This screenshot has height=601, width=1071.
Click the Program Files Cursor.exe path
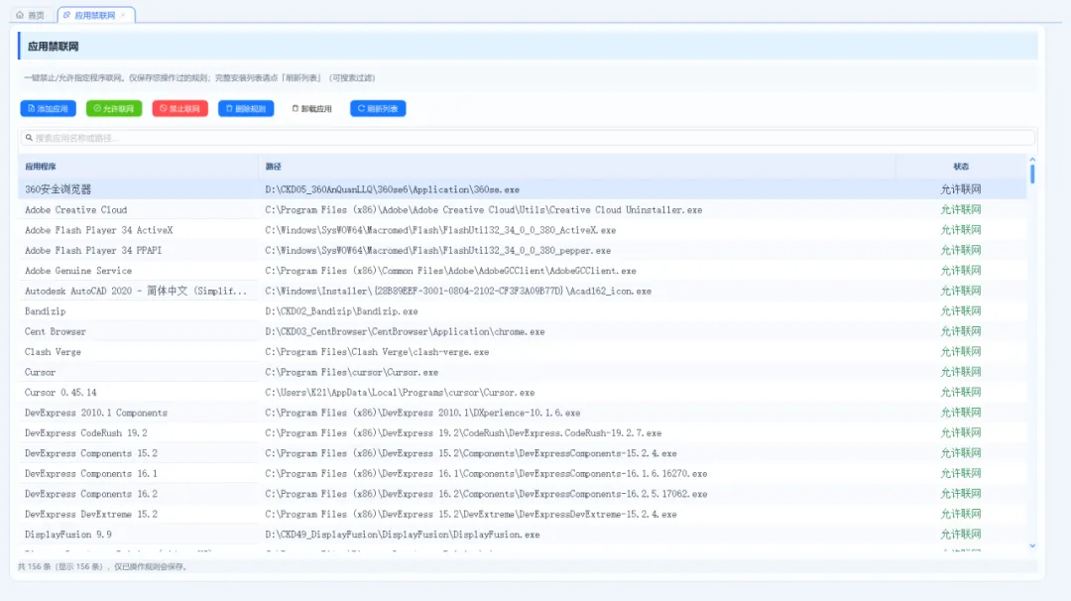pos(352,373)
